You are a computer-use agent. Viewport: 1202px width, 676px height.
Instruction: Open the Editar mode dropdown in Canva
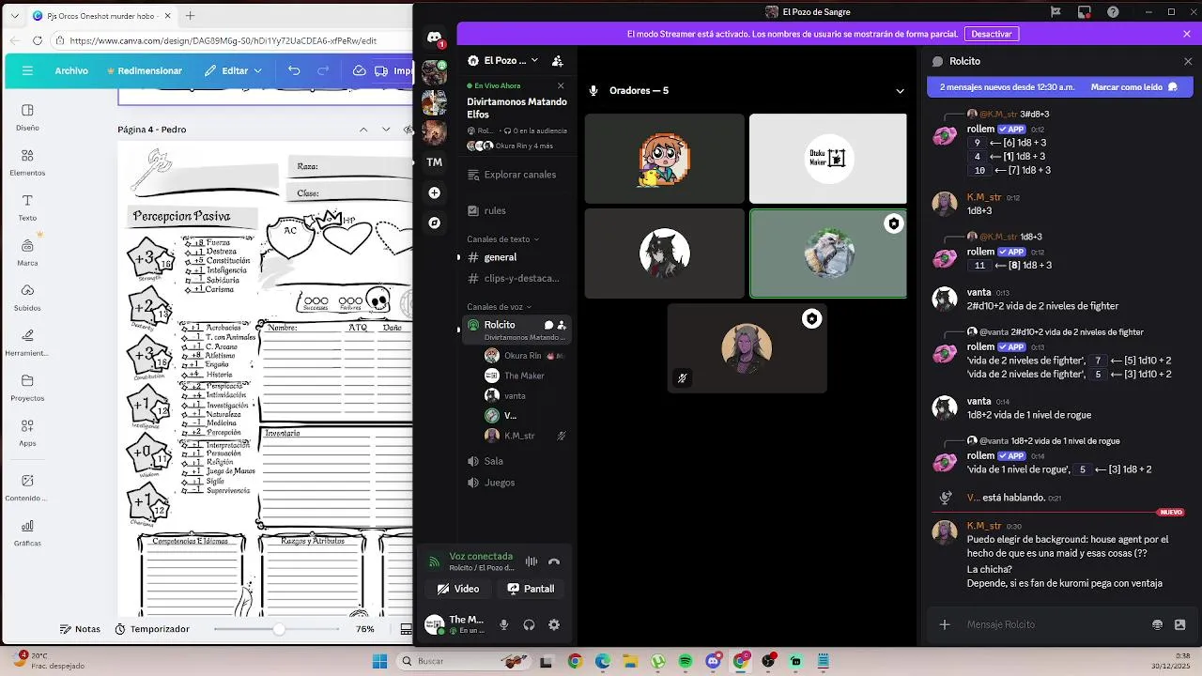click(x=233, y=70)
